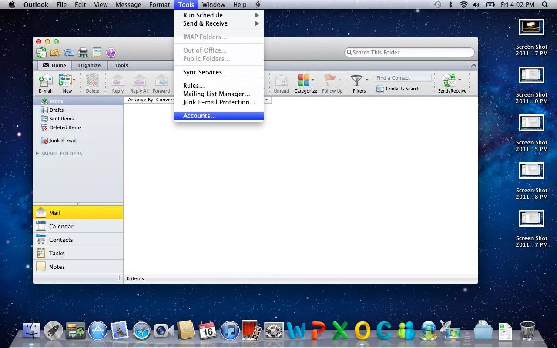Viewport: 557px width, 348px height.
Task: Open Send & Receive submenu
Action: pos(219,23)
